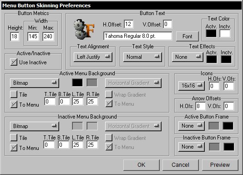Click the H.Offset input field
Screen dimensions: 243x175
pos(129,24)
